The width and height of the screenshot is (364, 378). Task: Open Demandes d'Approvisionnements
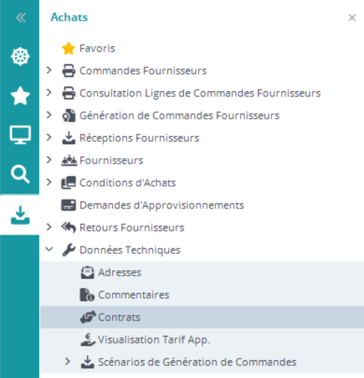point(161,205)
